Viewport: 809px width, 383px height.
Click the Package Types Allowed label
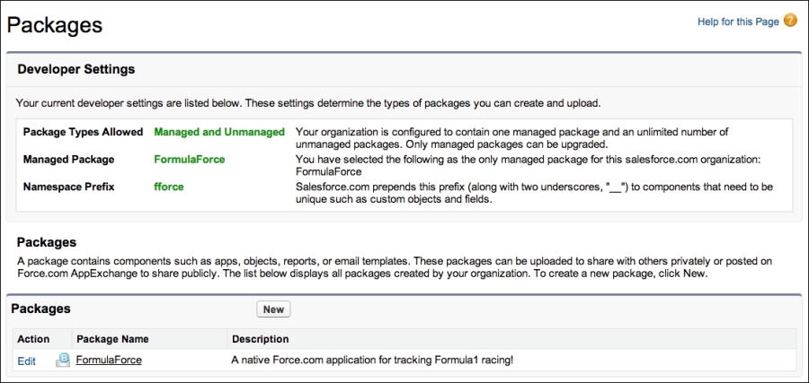83,132
